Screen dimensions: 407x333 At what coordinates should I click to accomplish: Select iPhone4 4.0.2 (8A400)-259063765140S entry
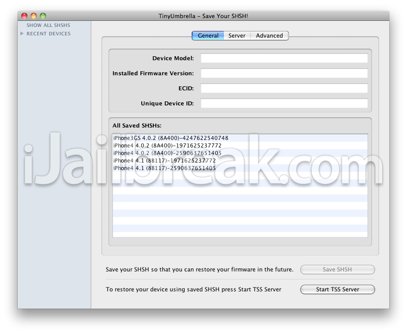click(x=240, y=153)
